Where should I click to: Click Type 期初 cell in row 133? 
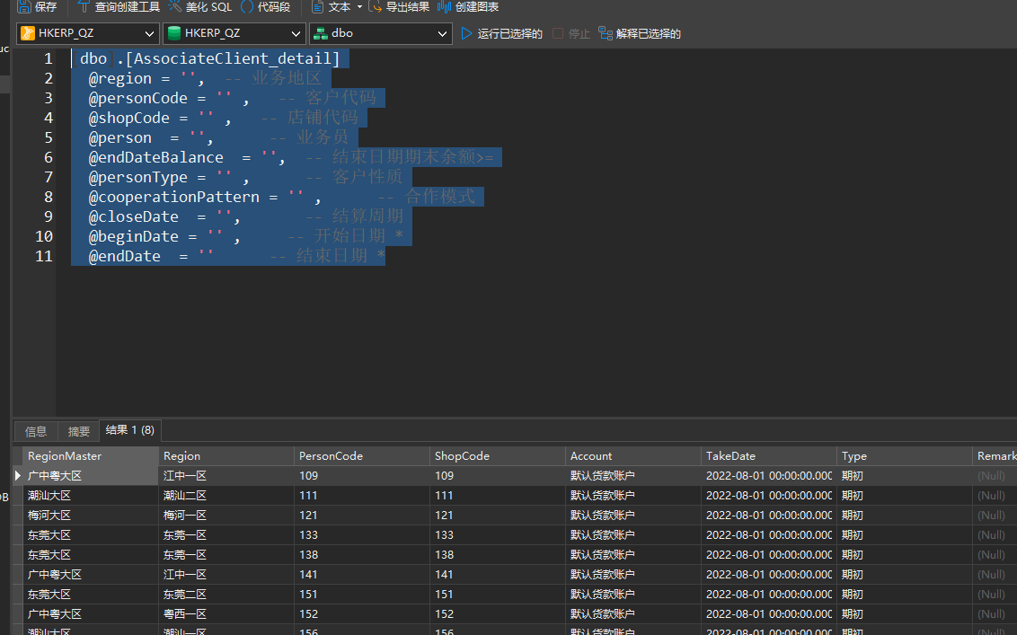(x=904, y=535)
